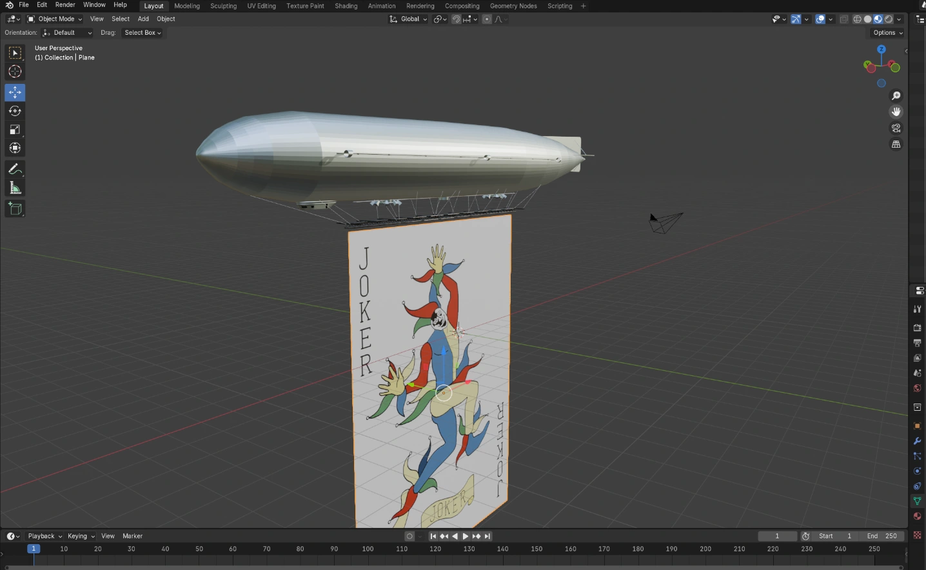Image resolution: width=926 pixels, height=570 pixels.
Task: Select the Measure tool
Action: pos(15,188)
